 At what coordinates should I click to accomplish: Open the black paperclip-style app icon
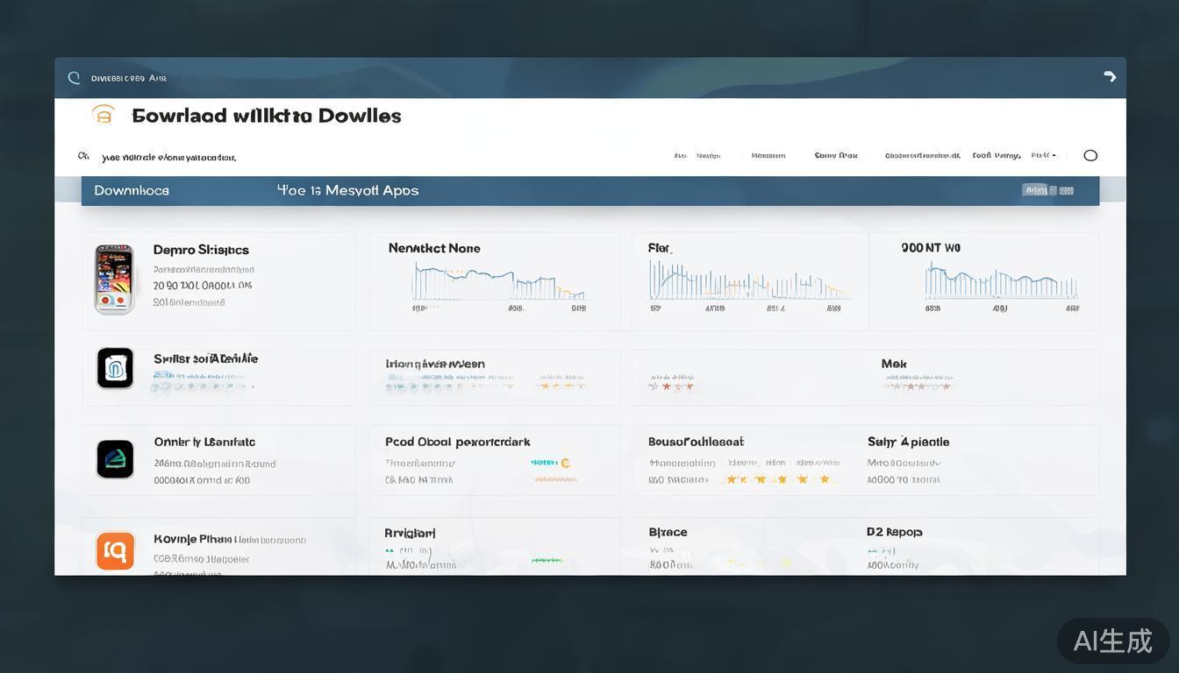(x=115, y=368)
